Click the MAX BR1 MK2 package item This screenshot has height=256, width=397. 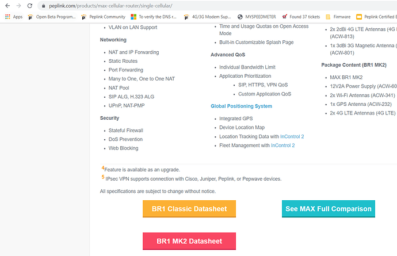click(x=346, y=77)
